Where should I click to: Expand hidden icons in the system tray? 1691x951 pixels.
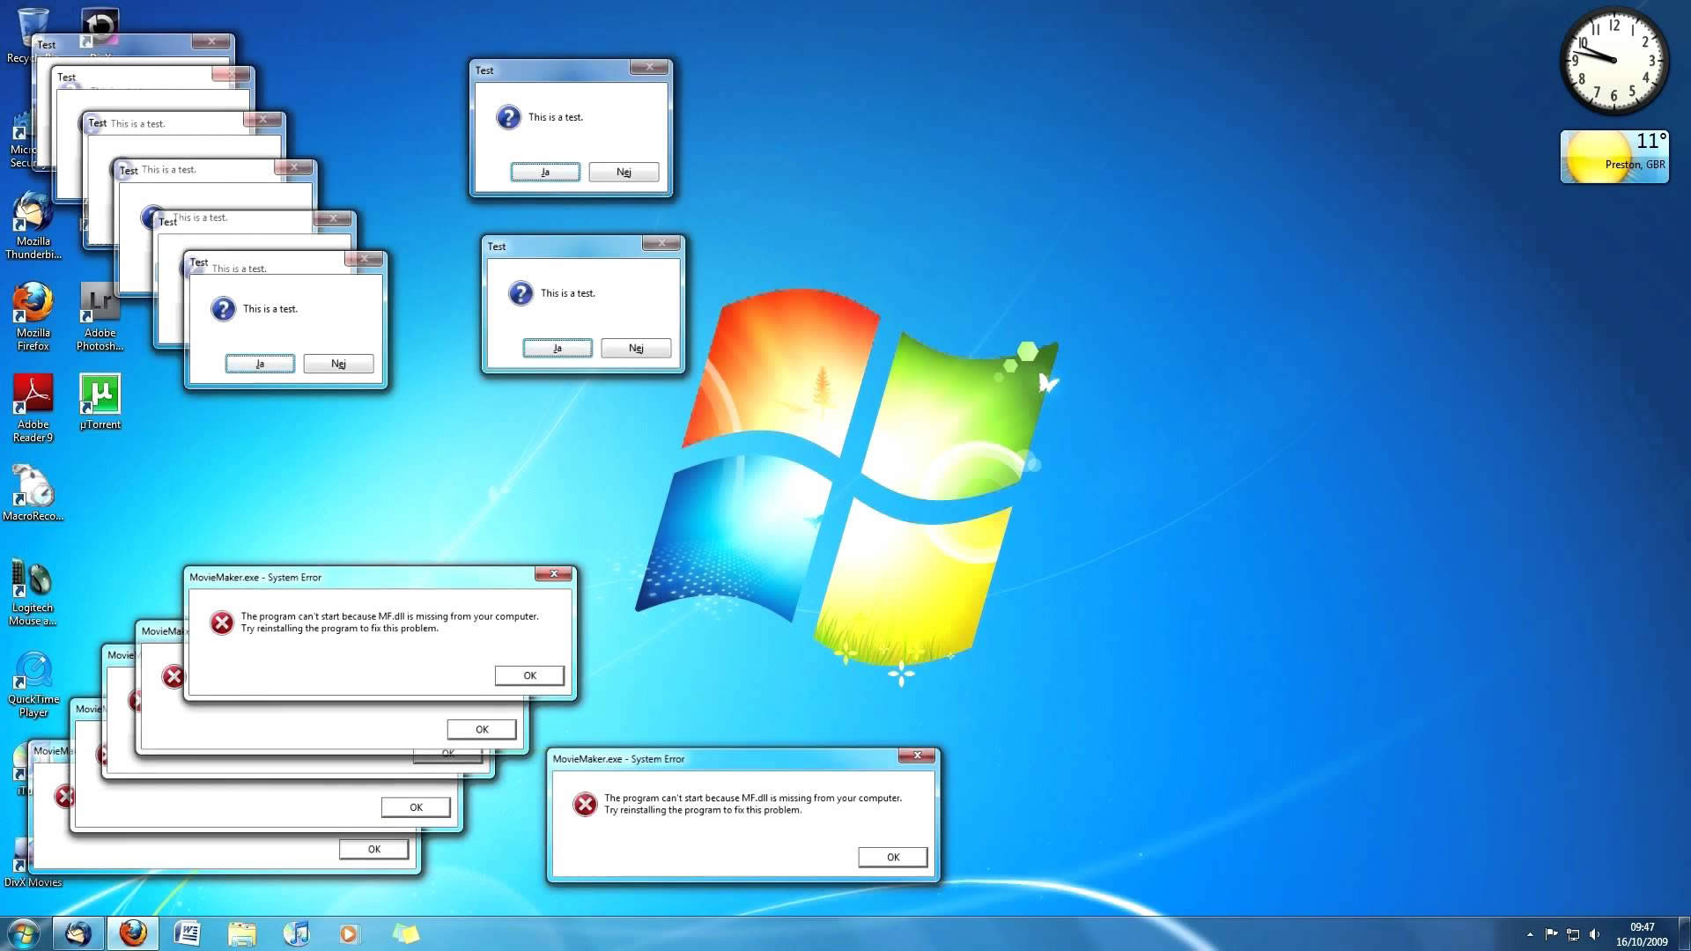pos(1530,936)
